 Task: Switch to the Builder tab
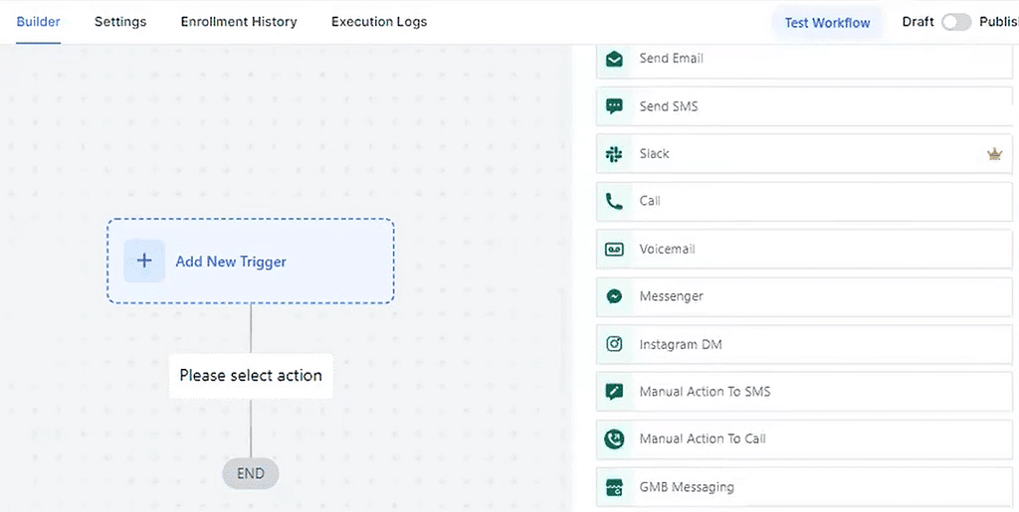(39, 22)
